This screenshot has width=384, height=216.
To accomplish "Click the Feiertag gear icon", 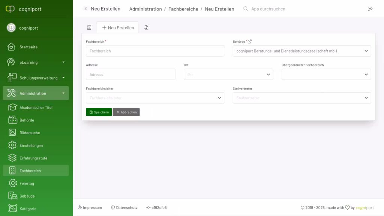I will point(12,183).
